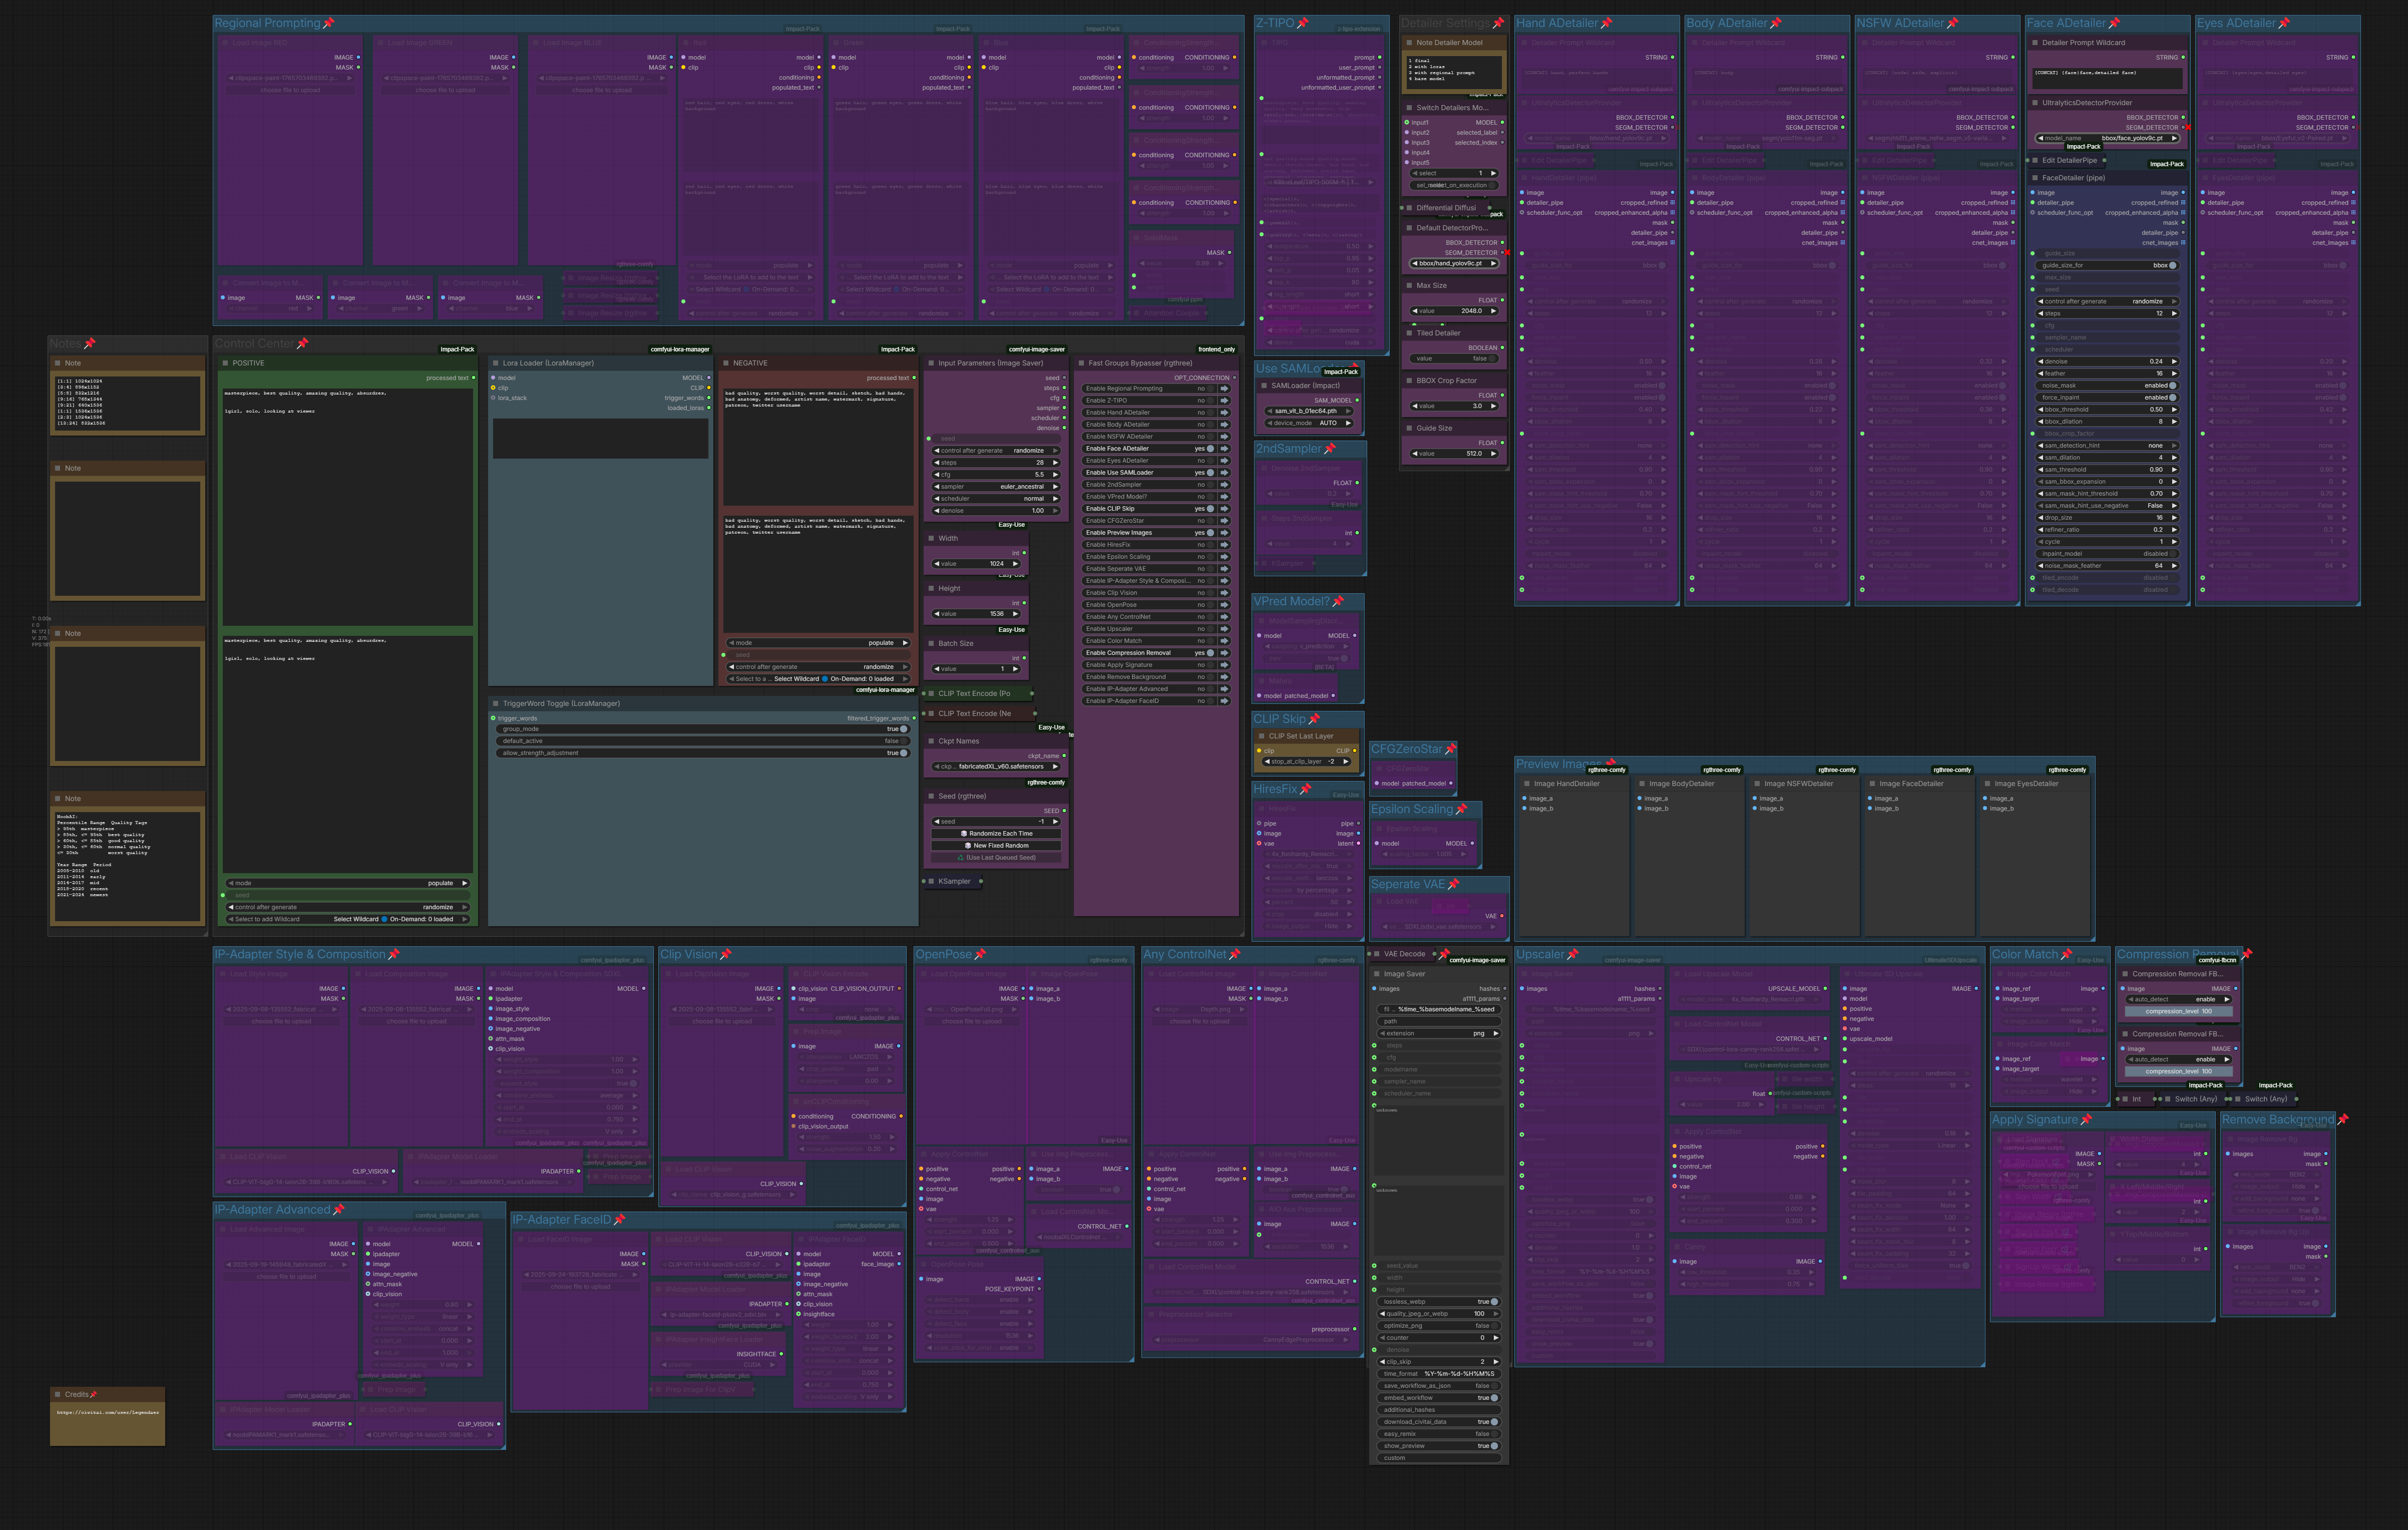Click the go-to arrow for Enable Face ADetailer
Image resolution: width=2408 pixels, height=1530 pixels.
pos(1224,449)
